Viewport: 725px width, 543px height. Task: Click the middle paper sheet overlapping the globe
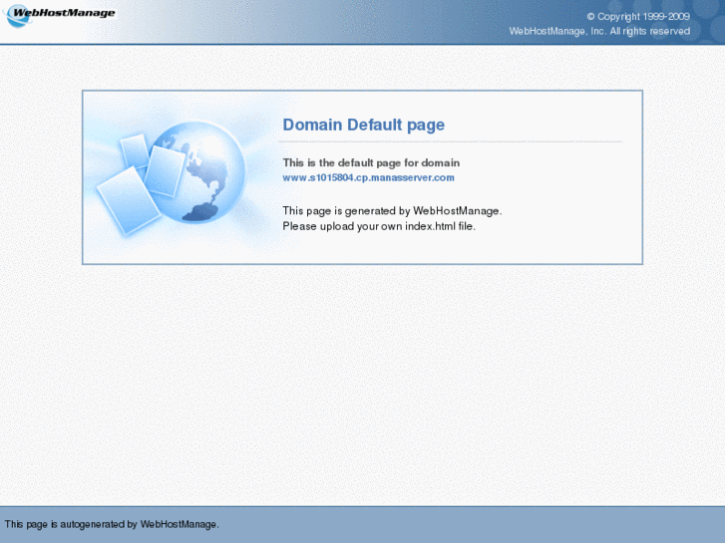pos(165,171)
